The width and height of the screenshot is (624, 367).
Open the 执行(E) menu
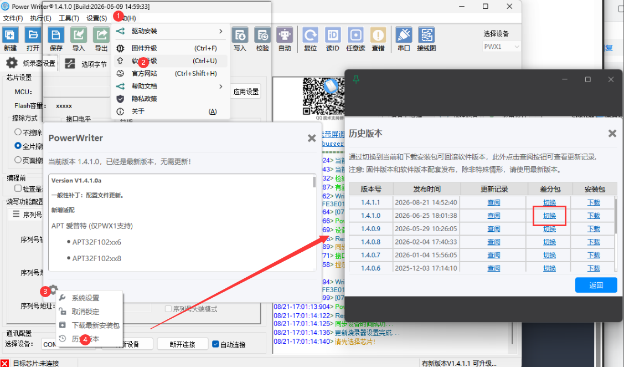40,18
